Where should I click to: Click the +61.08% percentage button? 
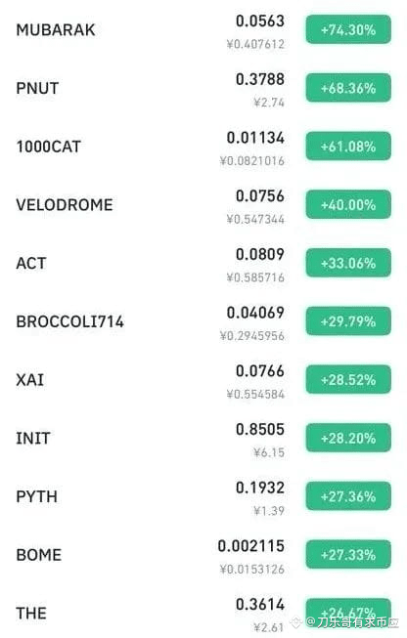pos(348,147)
